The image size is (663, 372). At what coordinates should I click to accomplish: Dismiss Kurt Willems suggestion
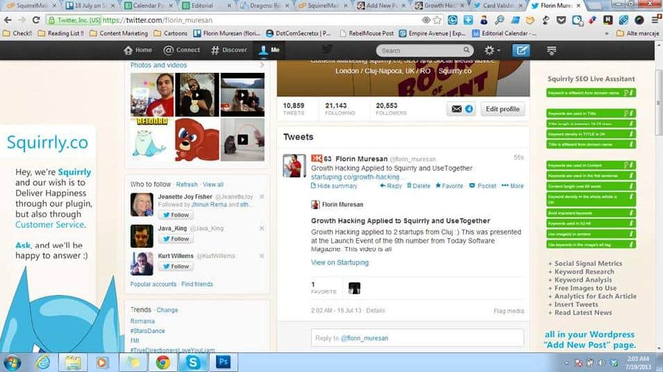click(262, 255)
